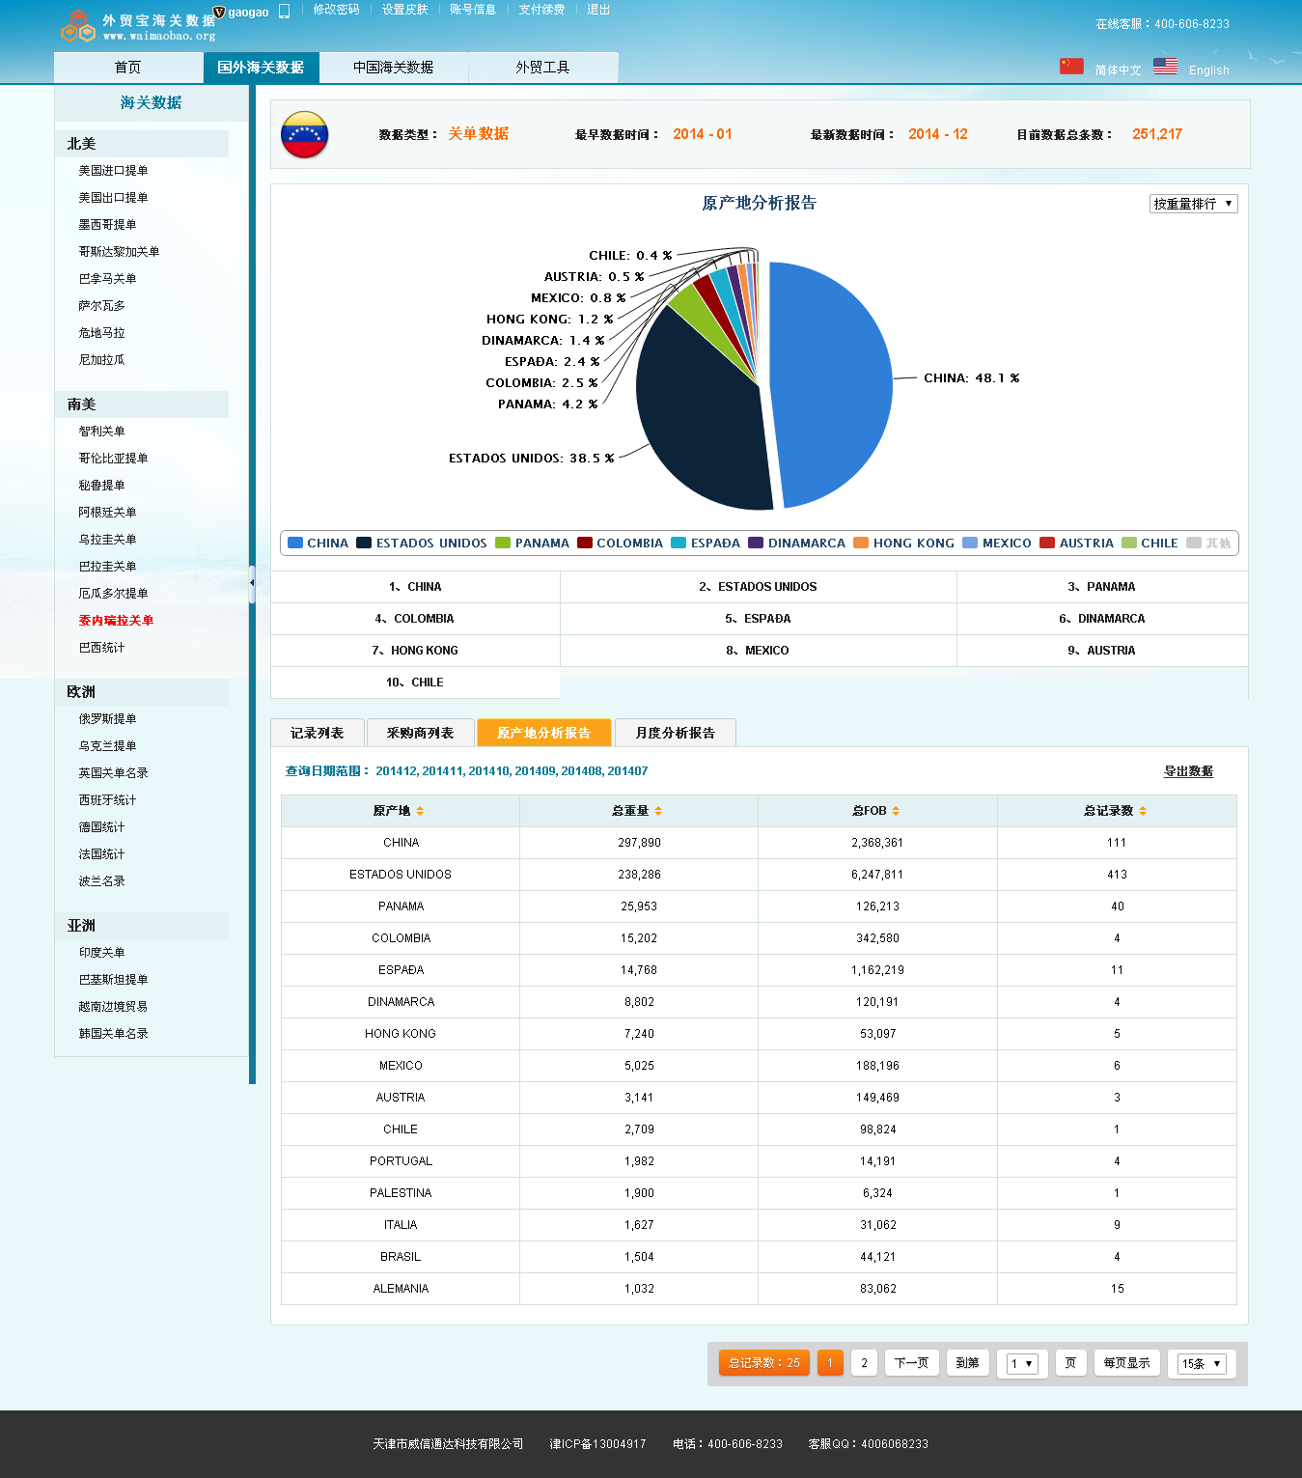Viewport: 1302px width, 1478px height.
Task: Open 印度关单 in sidebar
Action: click(101, 953)
